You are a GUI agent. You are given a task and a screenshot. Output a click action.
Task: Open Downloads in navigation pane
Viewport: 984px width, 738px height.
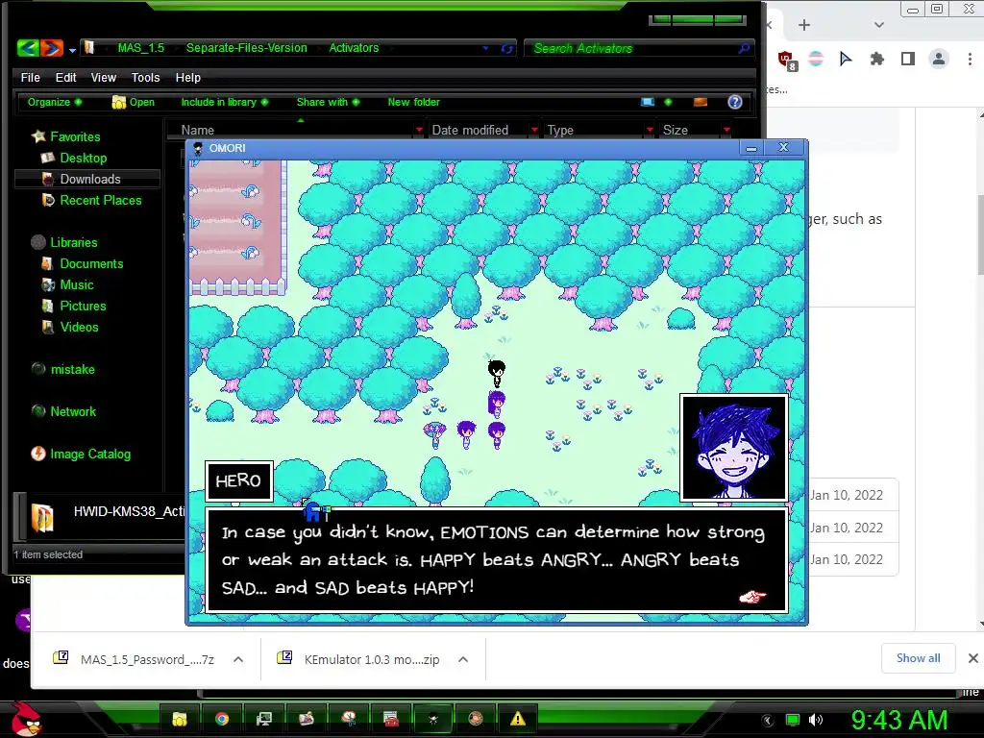(x=89, y=179)
